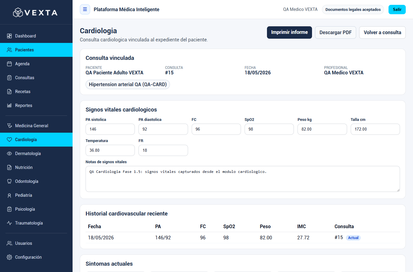Screen dimensions: 413x272
Task: Click the Notas de signos vitales textarea
Action: [x=243, y=179]
